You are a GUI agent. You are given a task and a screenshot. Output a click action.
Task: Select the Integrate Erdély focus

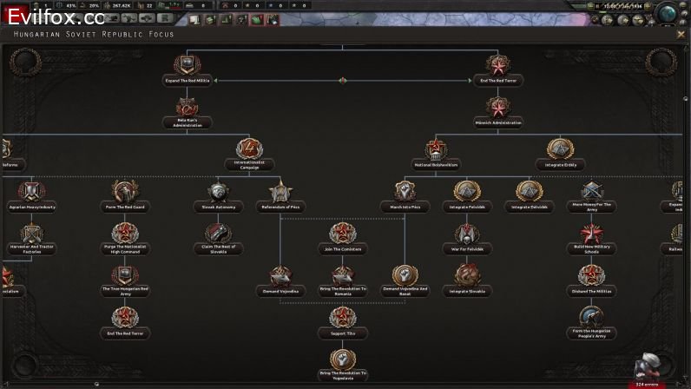[560, 153]
